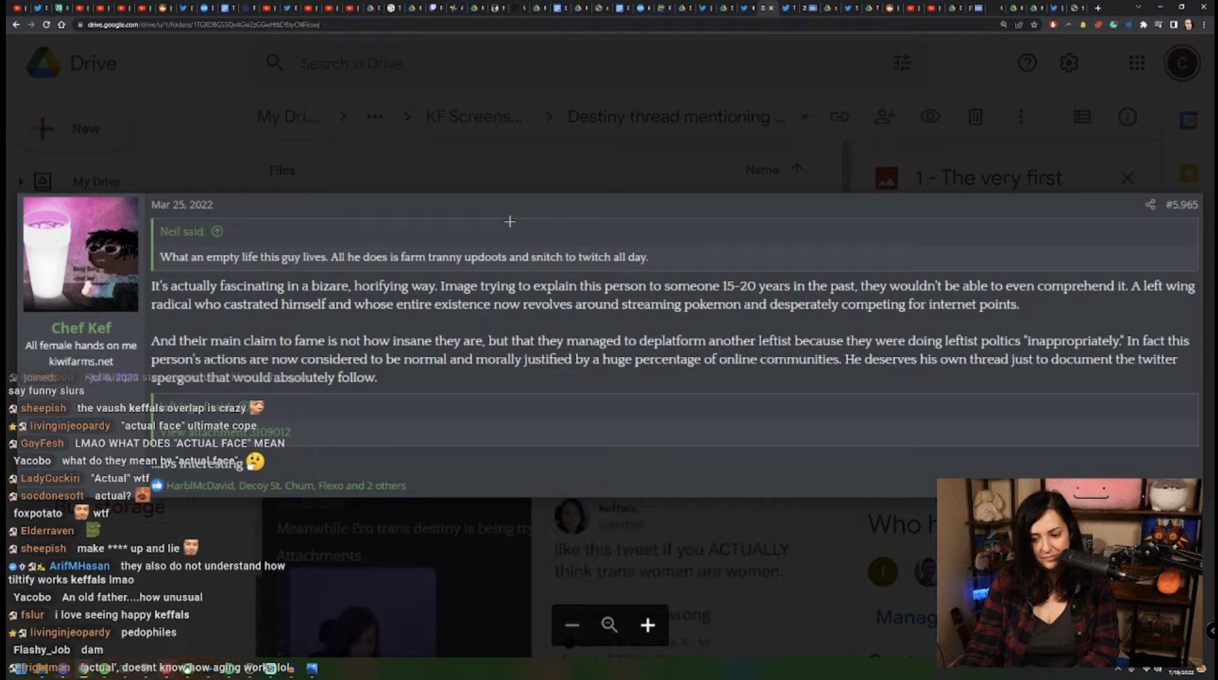1218x680 pixels.
Task: Click the forum post share icon
Action: click(1150, 205)
